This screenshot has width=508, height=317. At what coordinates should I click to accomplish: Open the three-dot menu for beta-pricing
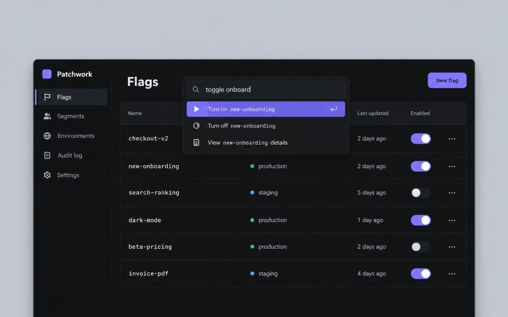tap(452, 247)
